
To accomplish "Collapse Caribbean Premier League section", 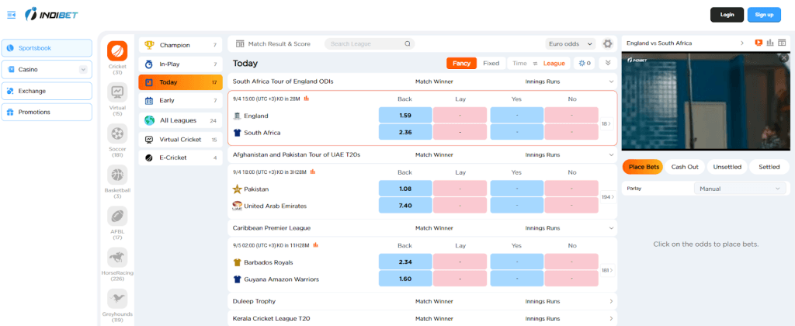I will coord(611,228).
